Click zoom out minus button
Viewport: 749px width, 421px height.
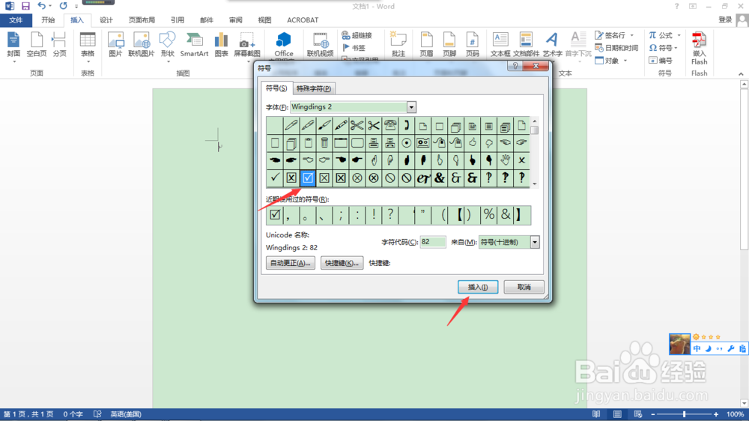click(653, 414)
